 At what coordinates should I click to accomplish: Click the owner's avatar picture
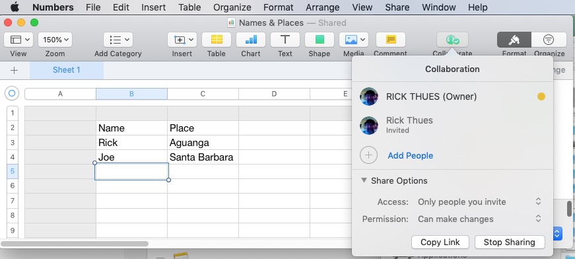(369, 96)
